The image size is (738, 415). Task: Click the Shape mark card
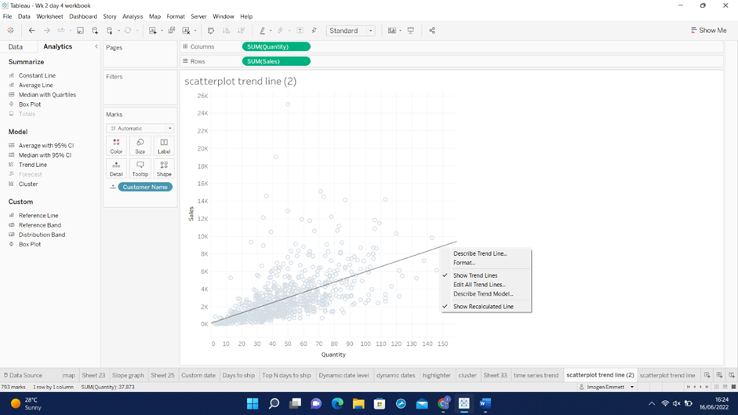point(164,169)
